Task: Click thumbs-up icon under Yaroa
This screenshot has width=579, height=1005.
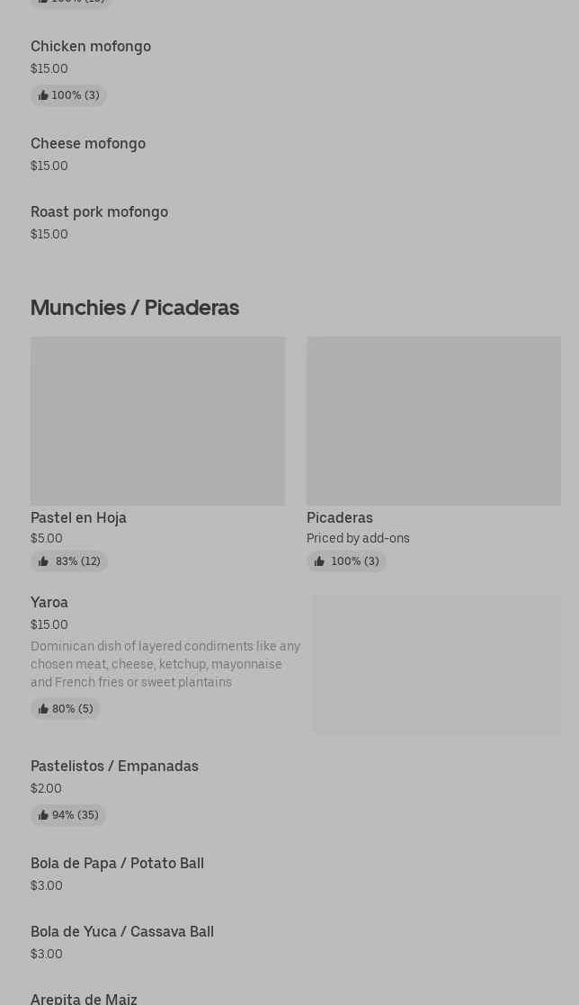Action: 43,709
